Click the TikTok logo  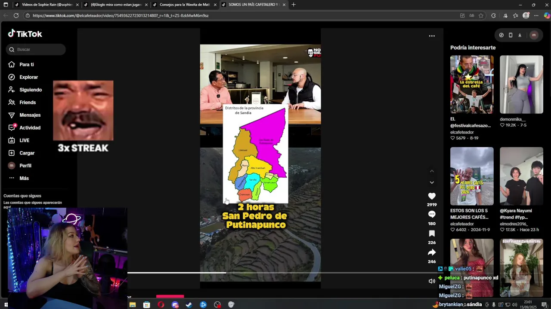click(x=25, y=33)
